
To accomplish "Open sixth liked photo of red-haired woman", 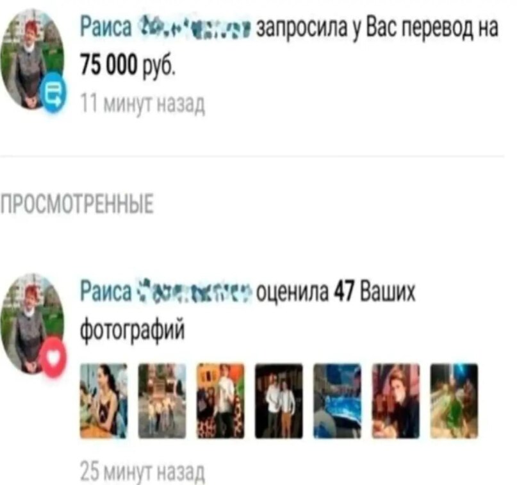I will (x=396, y=401).
